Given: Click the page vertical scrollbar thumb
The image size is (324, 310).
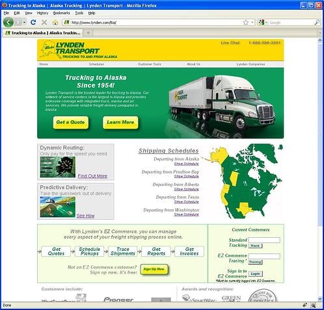Looking at the screenshot, I should [x=320, y=135].
